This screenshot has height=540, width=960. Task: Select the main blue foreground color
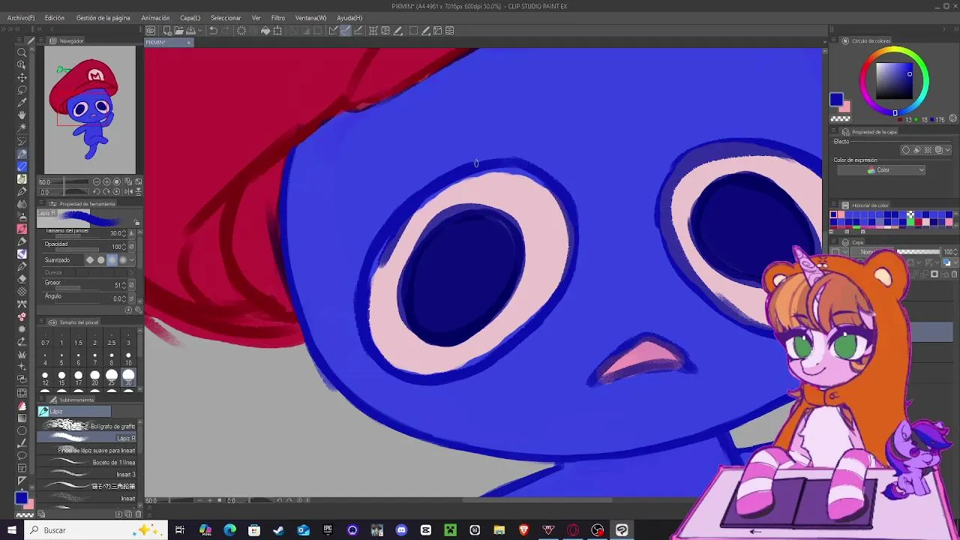[836, 100]
